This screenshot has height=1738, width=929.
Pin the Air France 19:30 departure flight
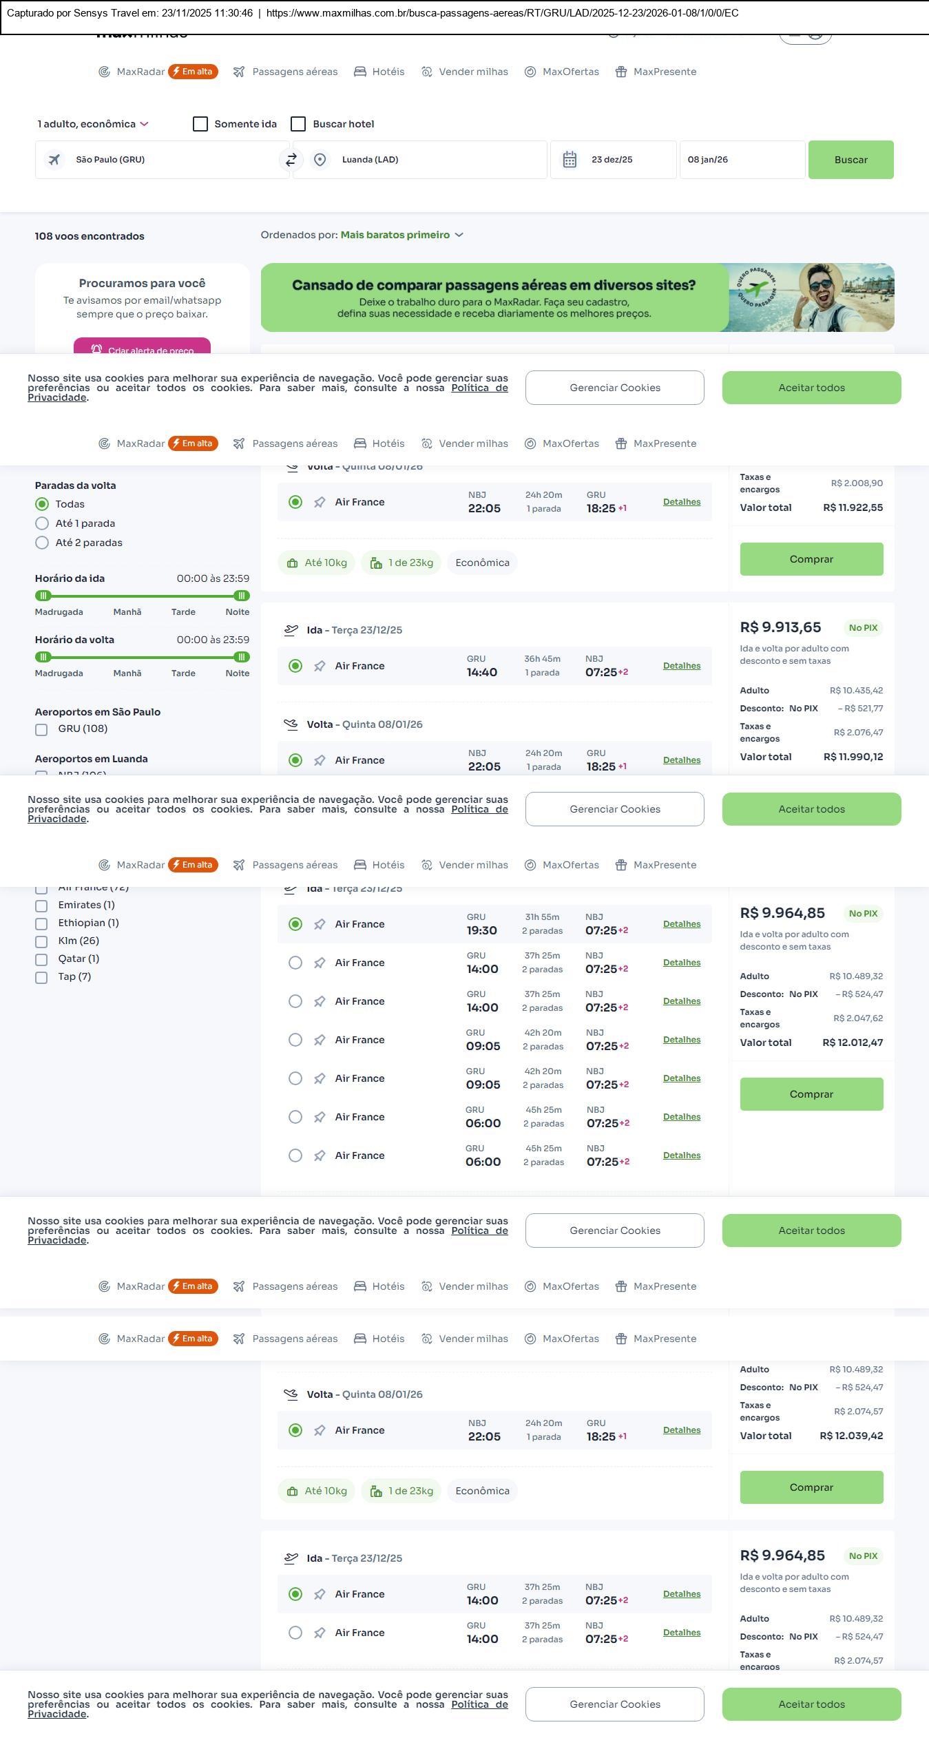coord(320,925)
